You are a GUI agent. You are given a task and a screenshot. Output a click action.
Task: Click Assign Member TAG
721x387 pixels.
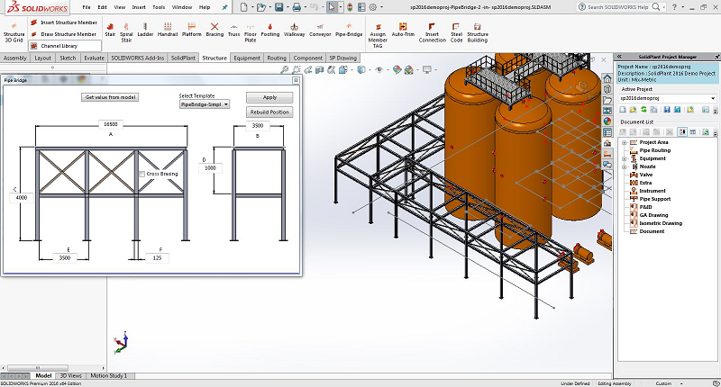[378, 35]
